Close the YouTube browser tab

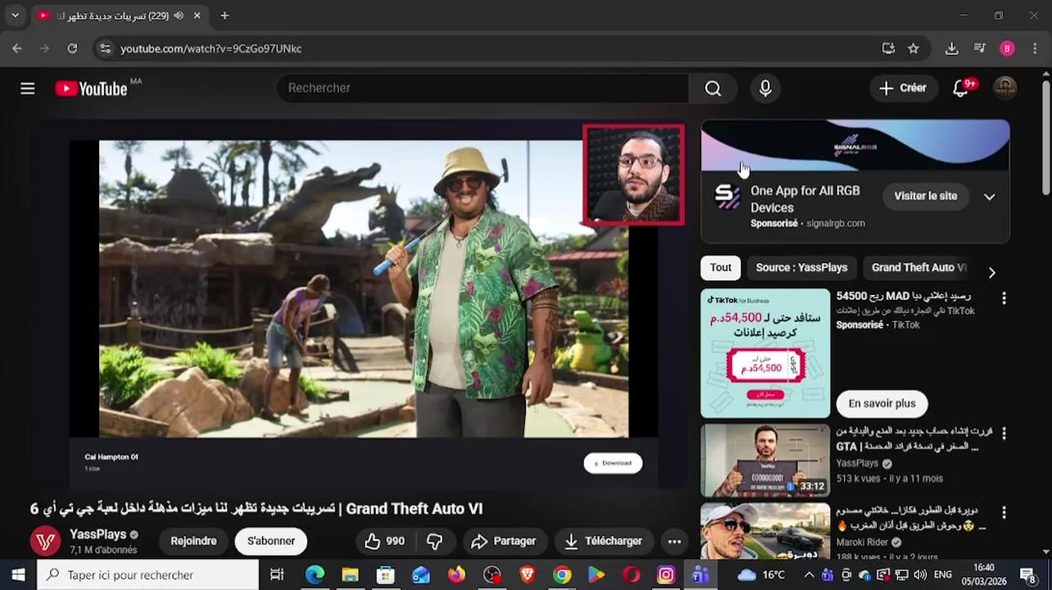click(197, 16)
